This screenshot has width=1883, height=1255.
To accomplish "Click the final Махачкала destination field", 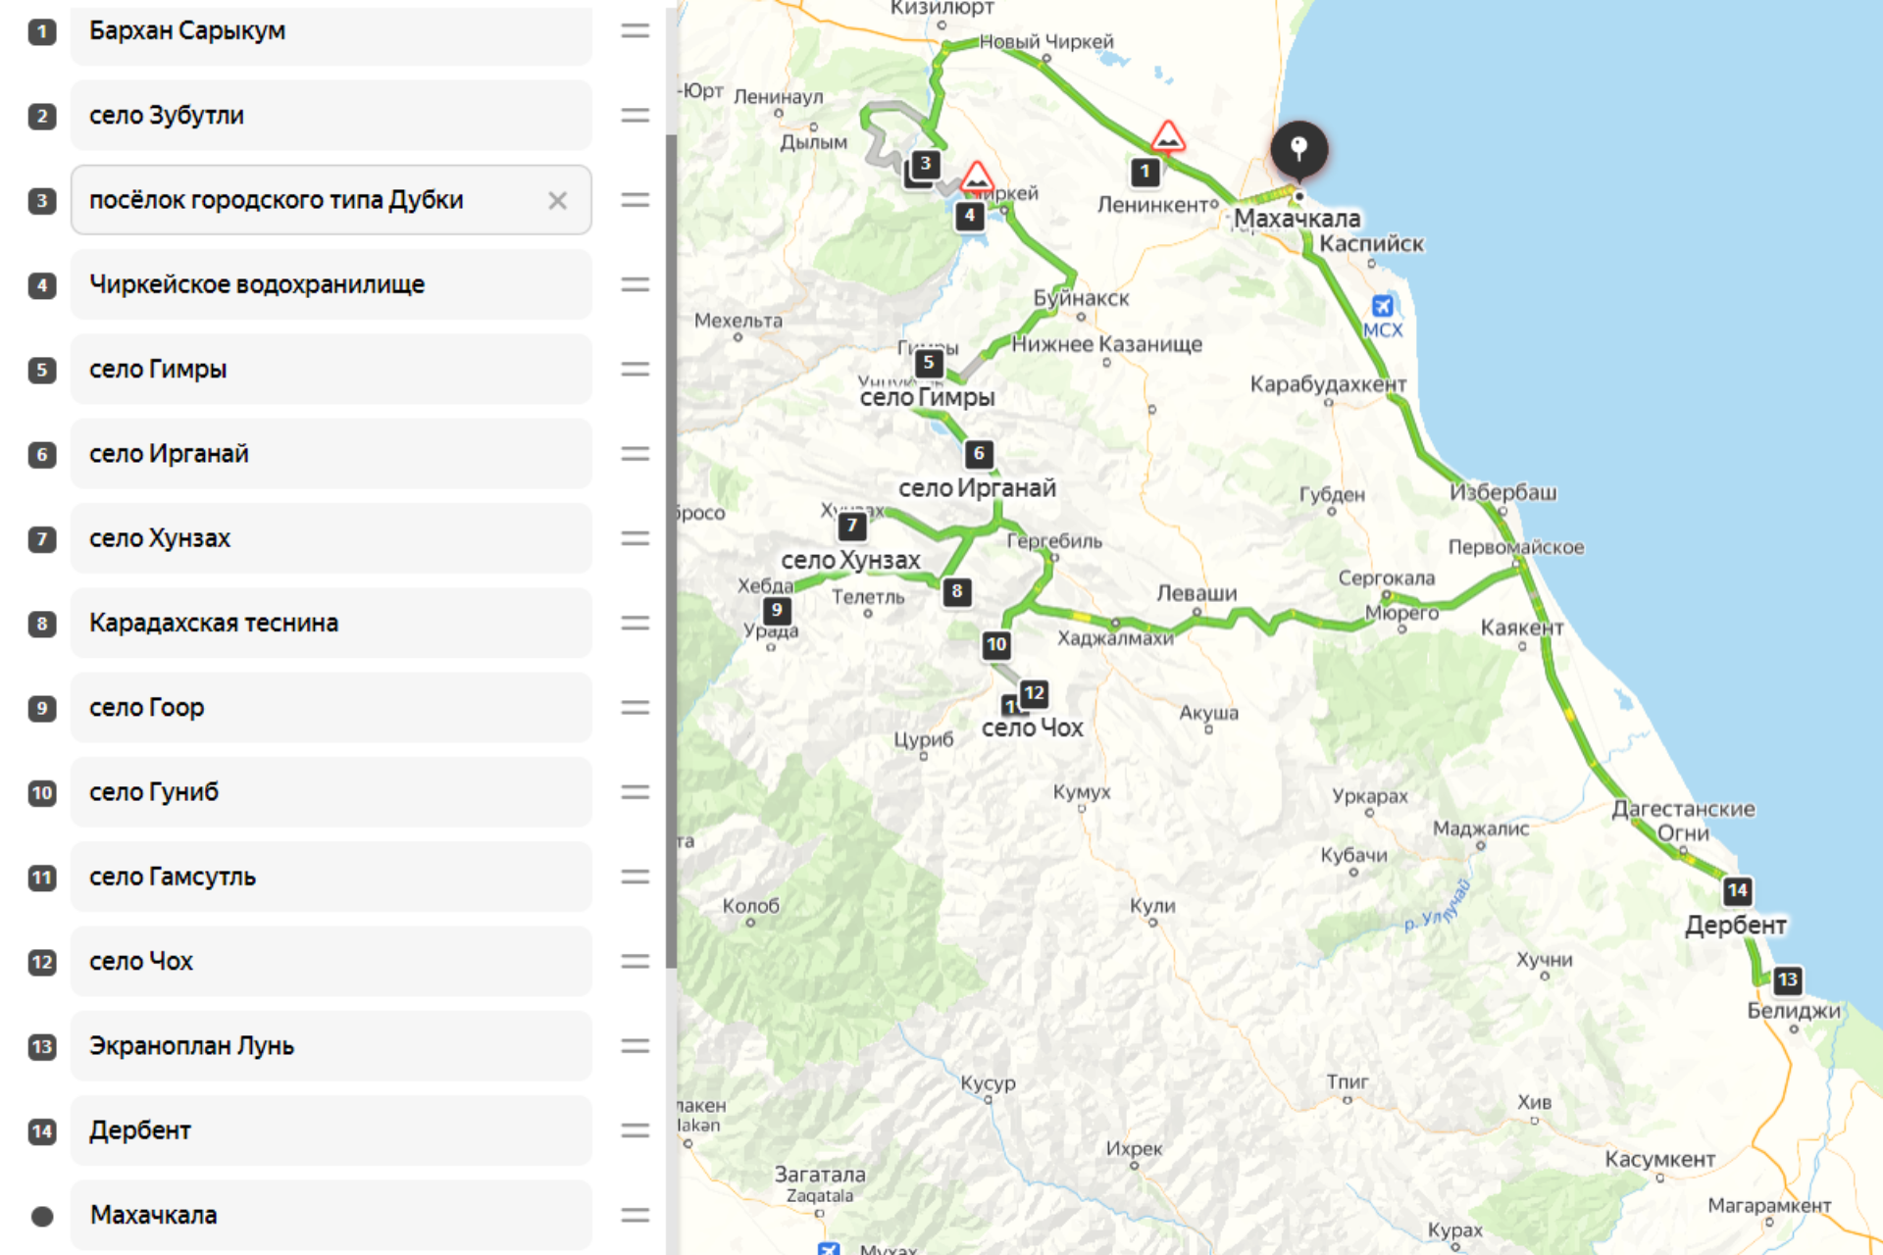I will click(x=331, y=1216).
